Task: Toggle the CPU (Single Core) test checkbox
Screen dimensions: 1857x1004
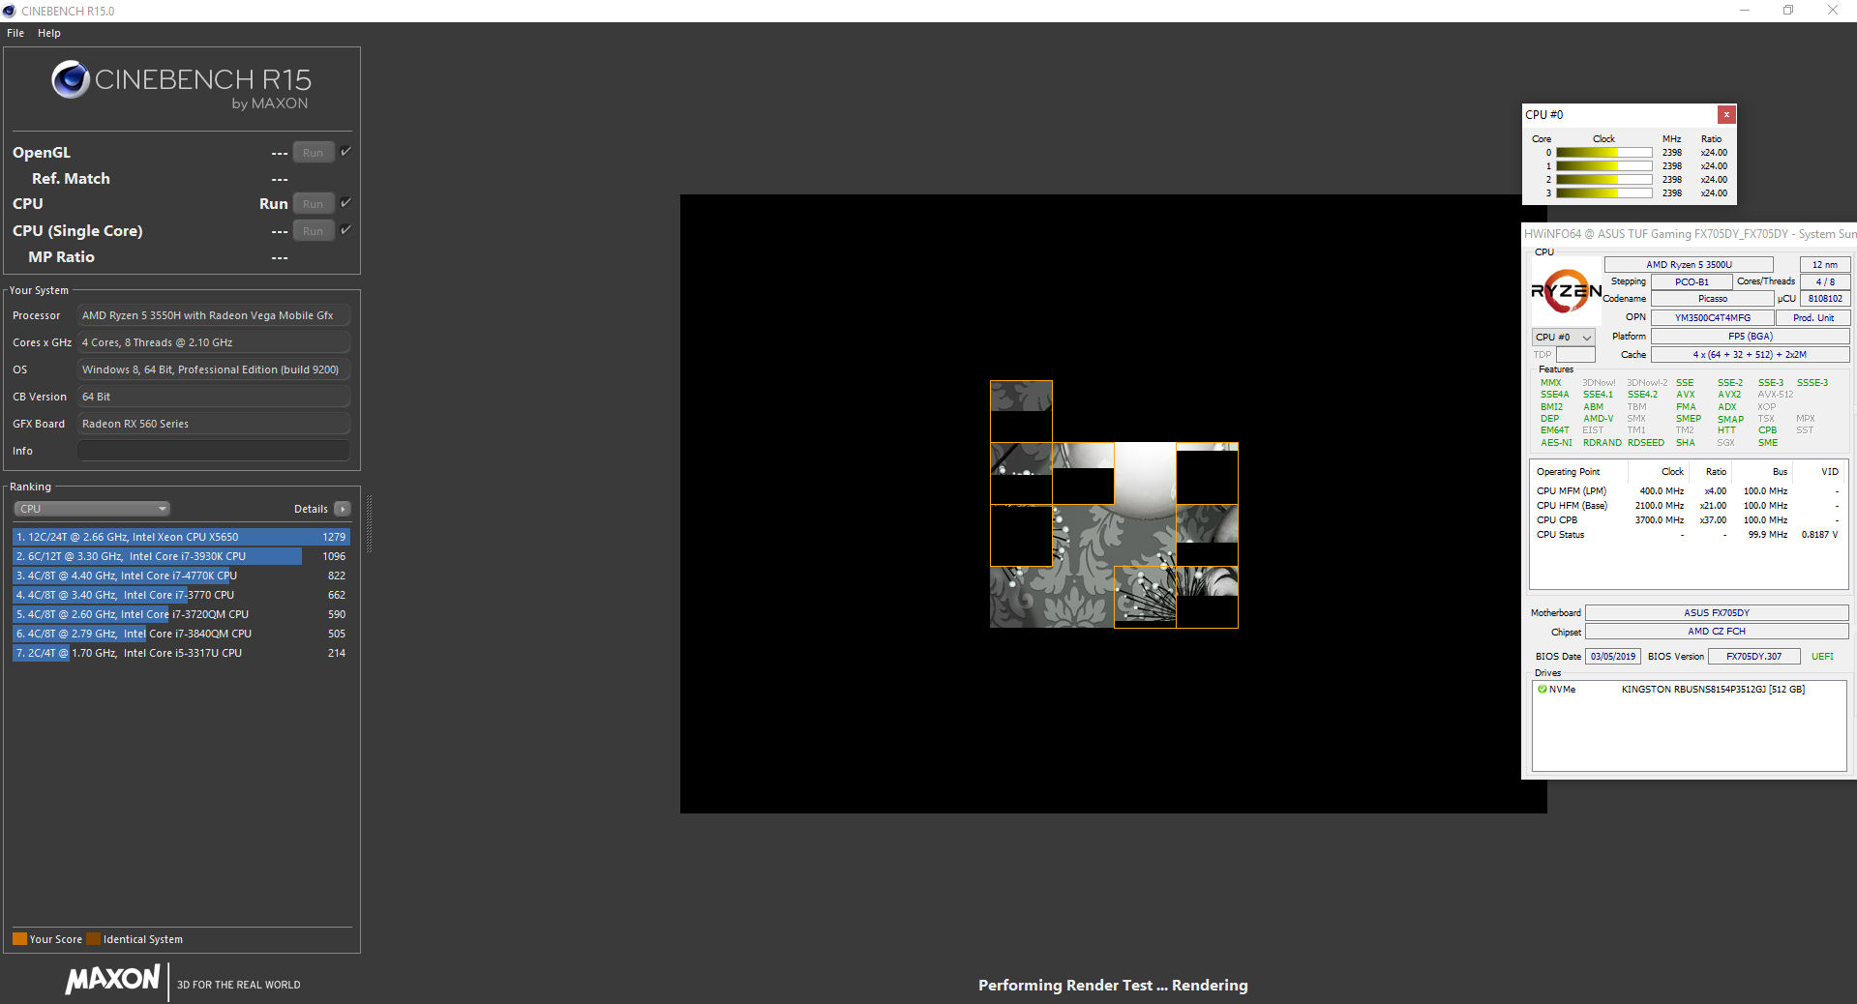Action: click(x=345, y=230)
